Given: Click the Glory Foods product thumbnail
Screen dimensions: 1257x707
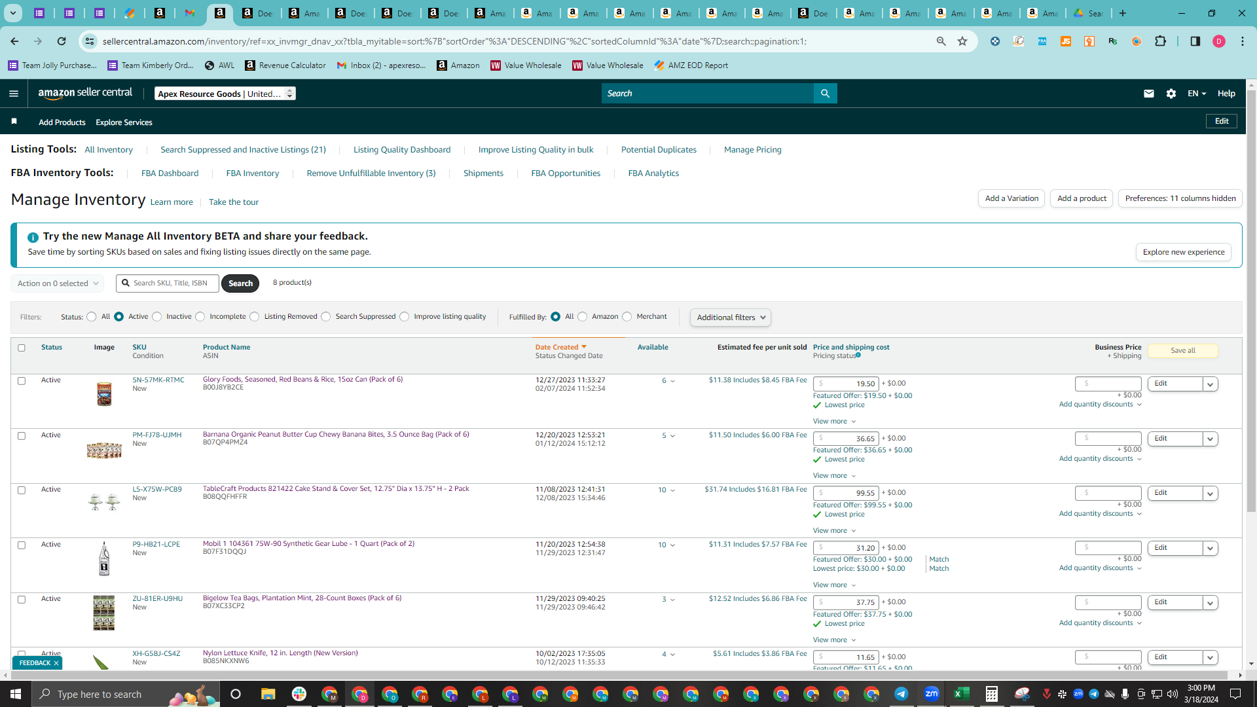Looking at the screenshot, I should 104,395.
